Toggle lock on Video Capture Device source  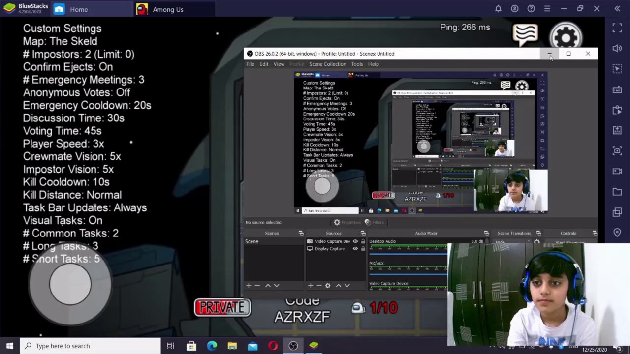pyautogui.click(x=363, y=241)
